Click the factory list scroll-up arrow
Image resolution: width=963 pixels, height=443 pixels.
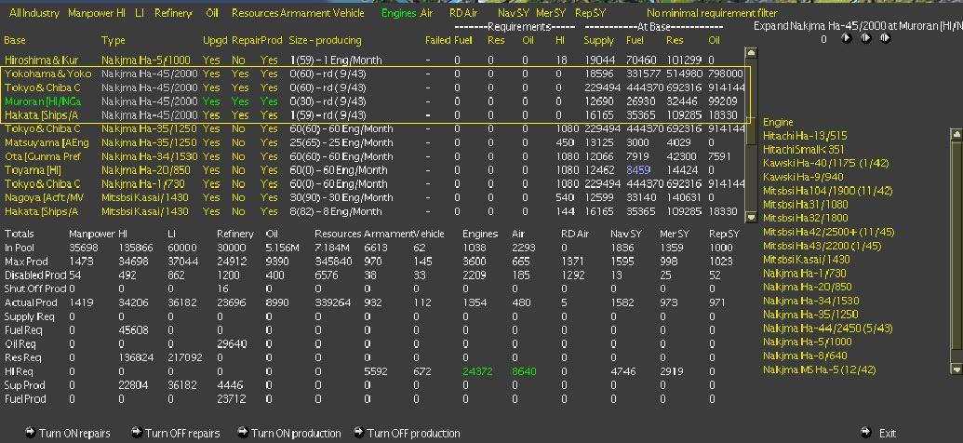[751, 52]
